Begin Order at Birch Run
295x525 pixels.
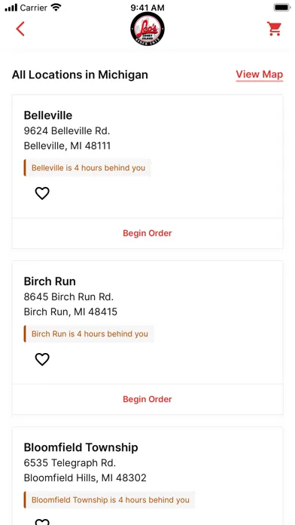(147, 399)
